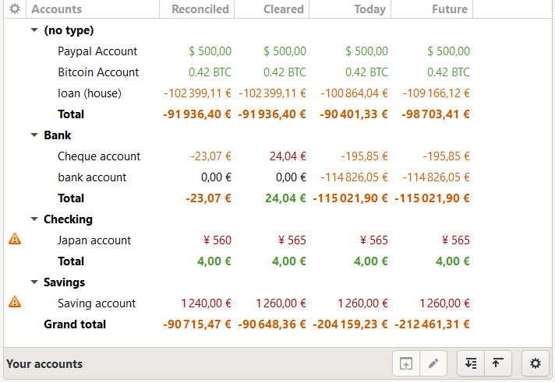Collapse the Bank account group

tap(34, 135)
